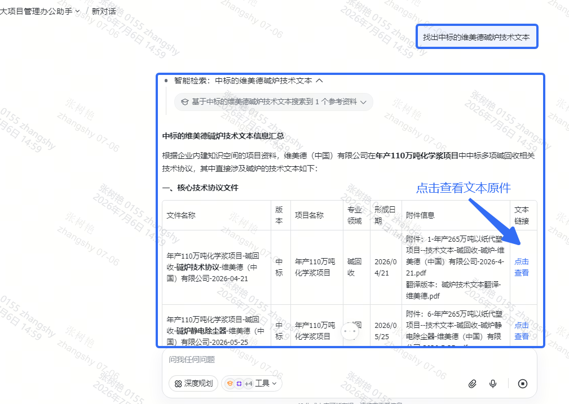Click the 形成日期 column header
This screenshot has height=404, width=569.
coord(385,215)
